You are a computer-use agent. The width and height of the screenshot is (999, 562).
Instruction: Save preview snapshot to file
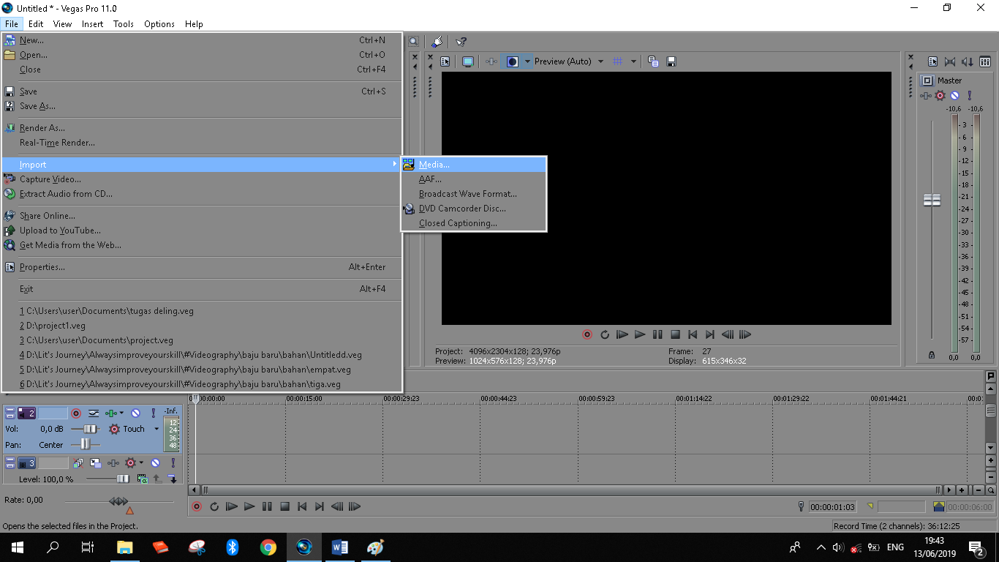click(x=671, y=61)
